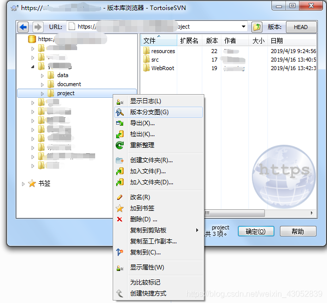Screen dimensions: 327x303
Task: Select the data folder in the tree
Action: click(63, 75)
